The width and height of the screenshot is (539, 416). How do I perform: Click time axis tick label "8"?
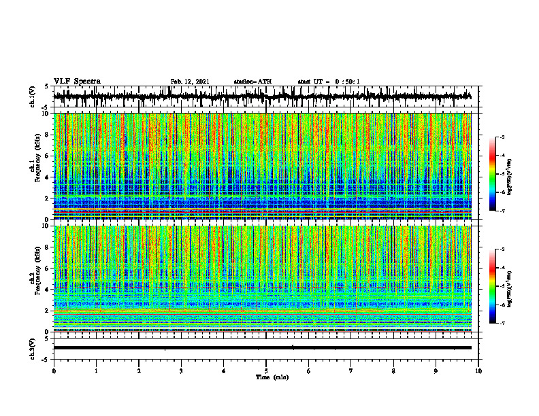pyautogui.click(x=393, y=371)
